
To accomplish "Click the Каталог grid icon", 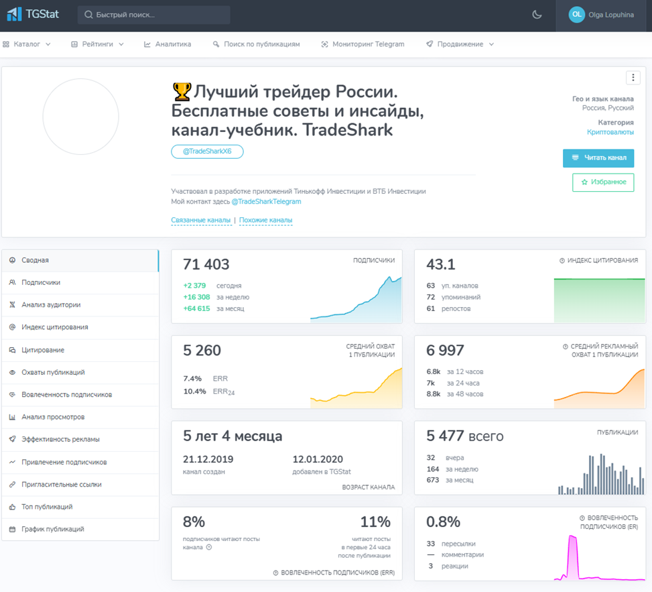I will click(6, 44).
